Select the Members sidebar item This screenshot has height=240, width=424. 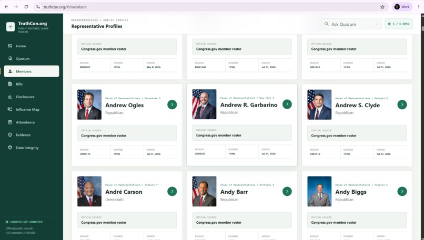[32, 71]
